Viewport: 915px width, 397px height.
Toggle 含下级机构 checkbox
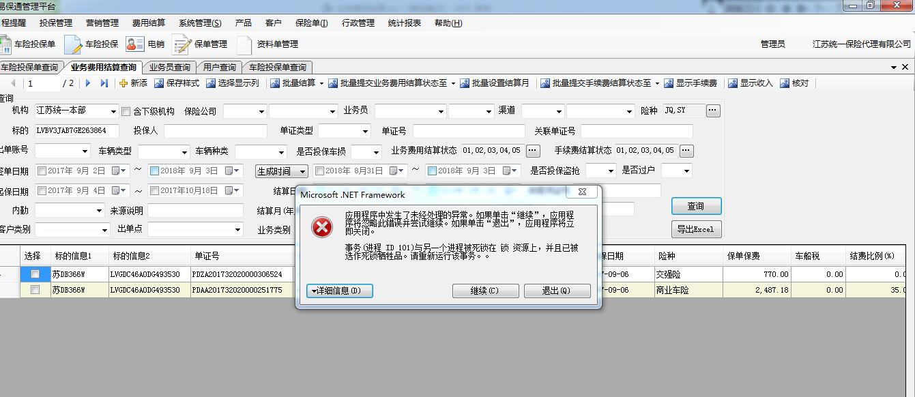click(x=126, y=111)
